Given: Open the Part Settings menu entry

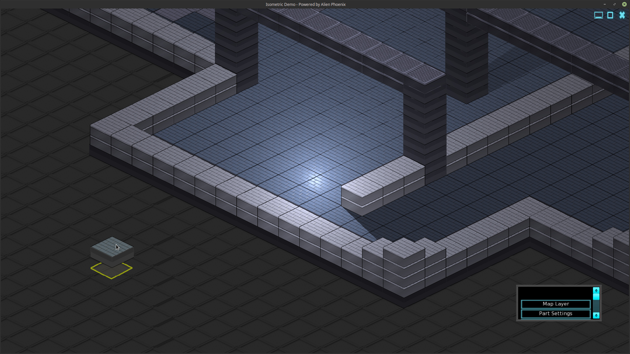Looking at the screenshot, I should click(x=556, y=313).
